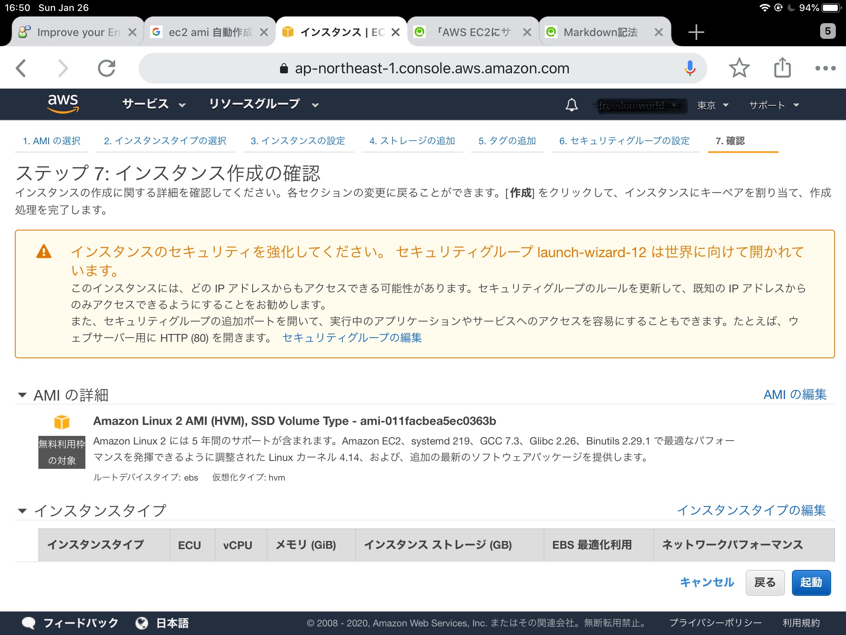Viewport: 846px width, 635px height.
Task: Go to step 4. ストレージの追加
Action: tap(412, 141)
